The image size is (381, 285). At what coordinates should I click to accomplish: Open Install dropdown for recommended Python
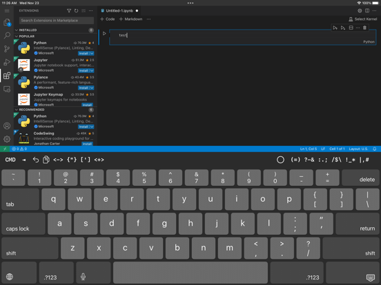[92, 127]
